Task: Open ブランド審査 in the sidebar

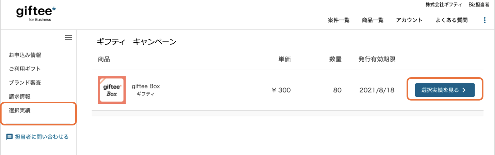Action: coord(25,83)
